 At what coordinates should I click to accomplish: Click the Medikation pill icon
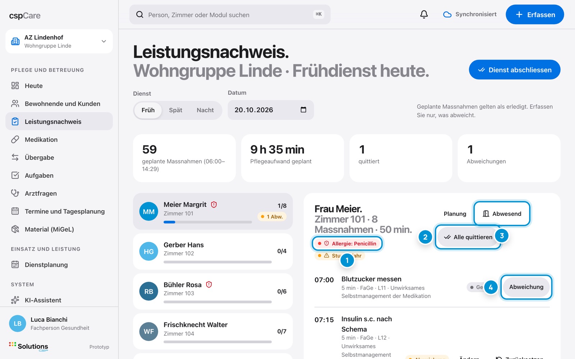click(15, 139)
